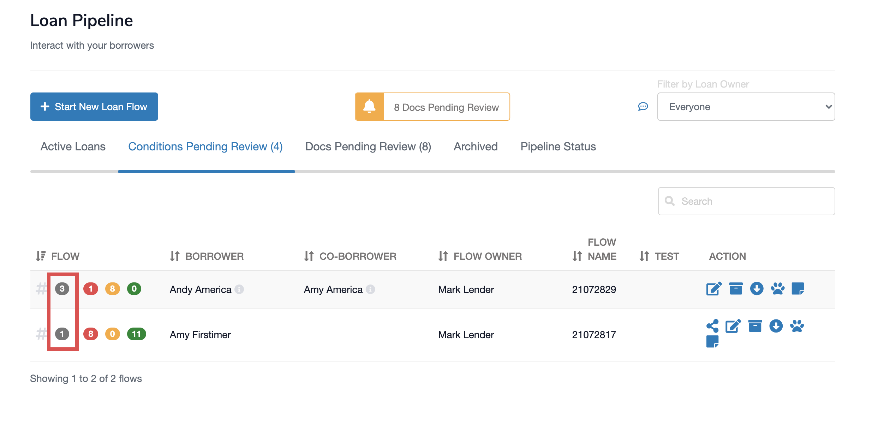Viewport: 884px width, 437px height.
Task: Click info icon next to Amy America
Action: (x=370, y=289)
